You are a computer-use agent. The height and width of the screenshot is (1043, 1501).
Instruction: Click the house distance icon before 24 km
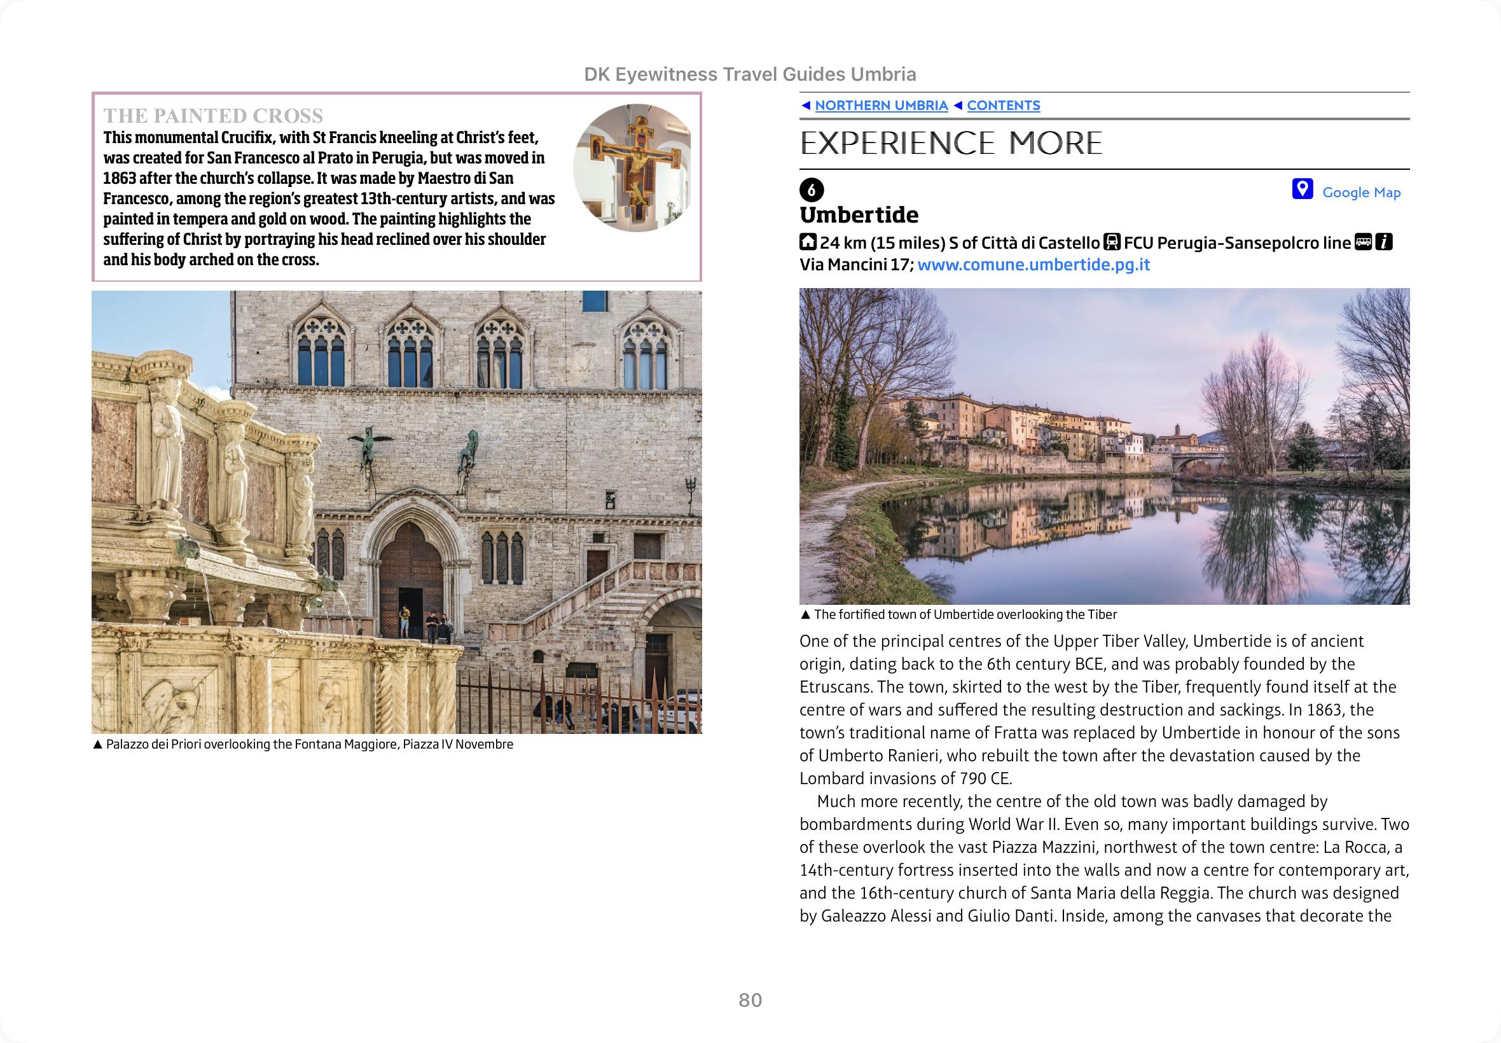[x=808, y=242]
